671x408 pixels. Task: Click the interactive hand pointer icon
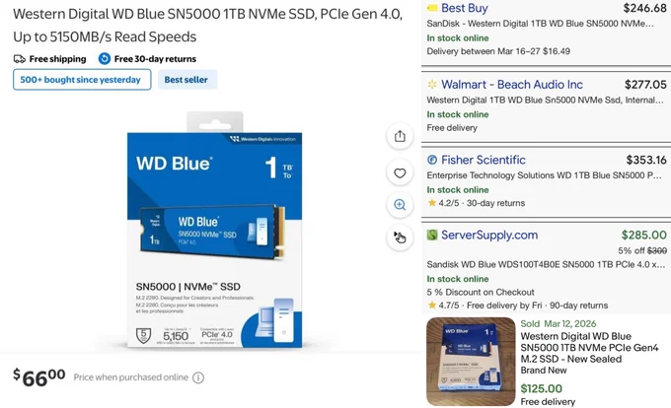point(400,238)
